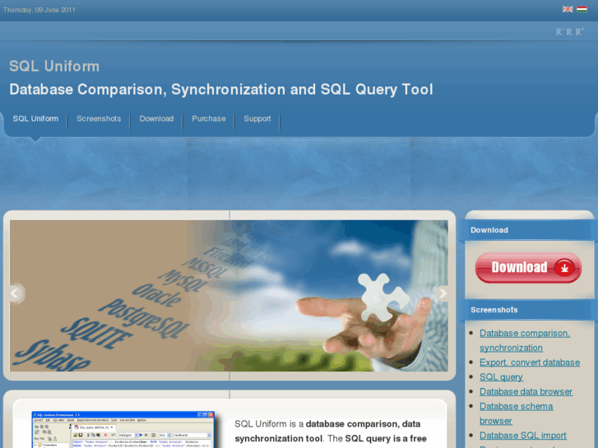Reset font size with middle R icon
Screen dimensions: 598x448
568,31
